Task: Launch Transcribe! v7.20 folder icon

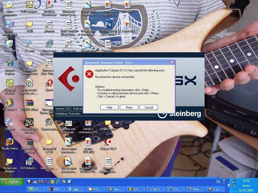Action: click(49, 146)
